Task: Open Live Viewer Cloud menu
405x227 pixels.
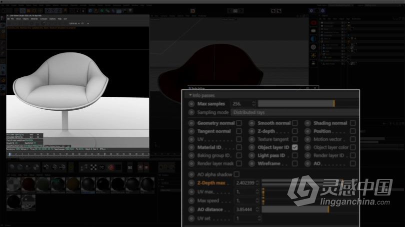Action: click(18, 19)
